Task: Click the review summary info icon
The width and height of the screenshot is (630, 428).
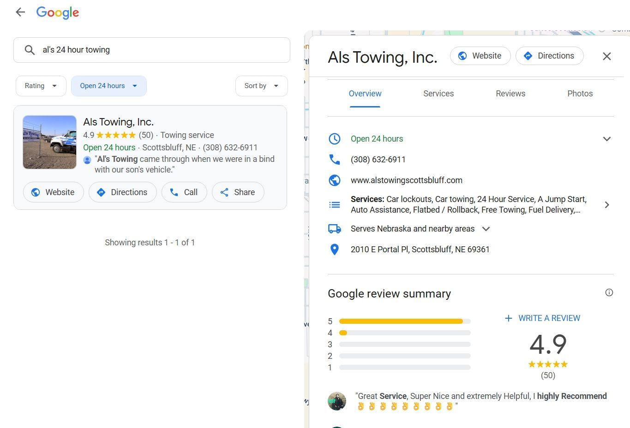Action: [x=609, y=292]
